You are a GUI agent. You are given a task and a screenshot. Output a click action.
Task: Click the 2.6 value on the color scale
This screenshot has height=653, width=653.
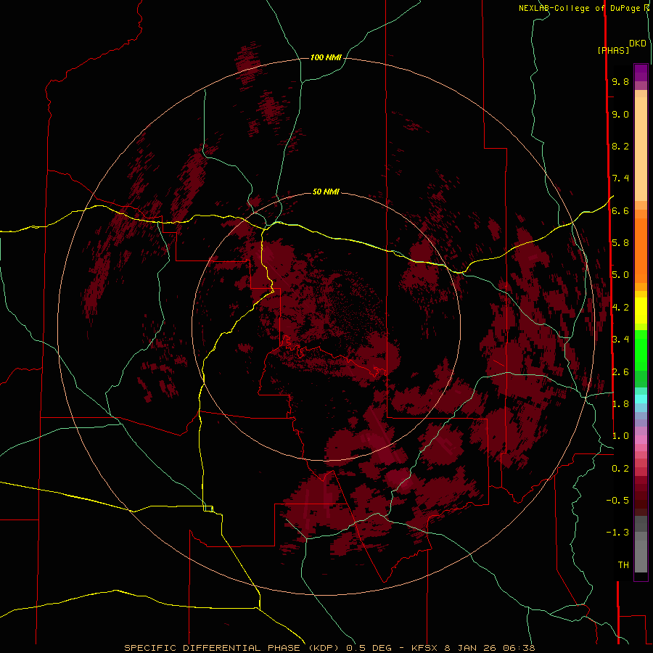click(620, 372)
